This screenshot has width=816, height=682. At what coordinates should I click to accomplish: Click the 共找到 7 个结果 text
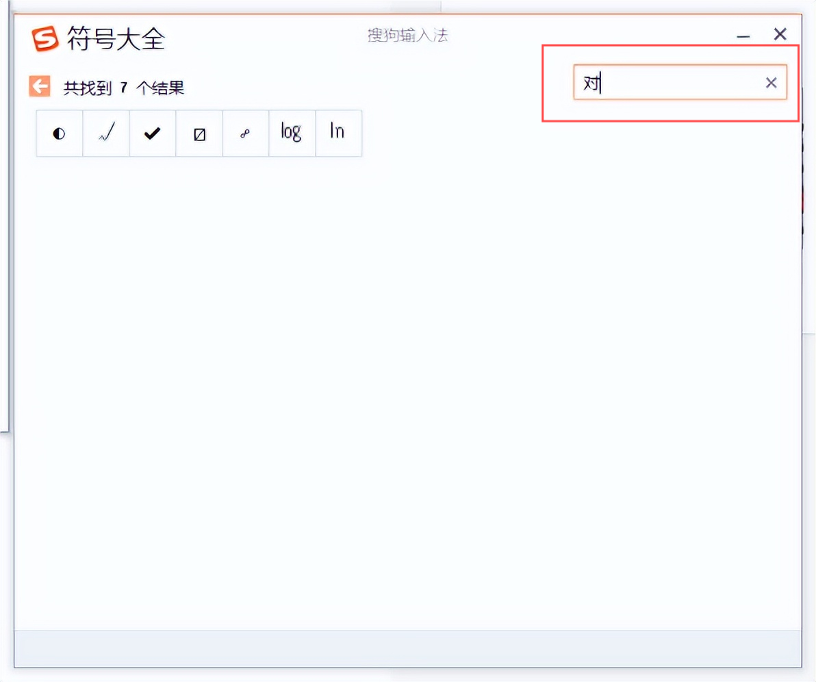point(124,88)
